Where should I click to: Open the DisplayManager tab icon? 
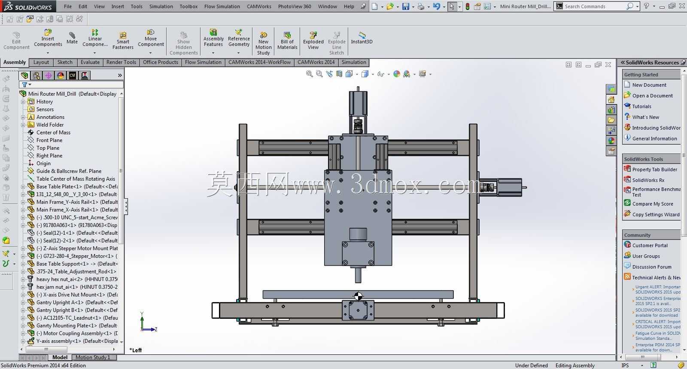tap(61, 76)
